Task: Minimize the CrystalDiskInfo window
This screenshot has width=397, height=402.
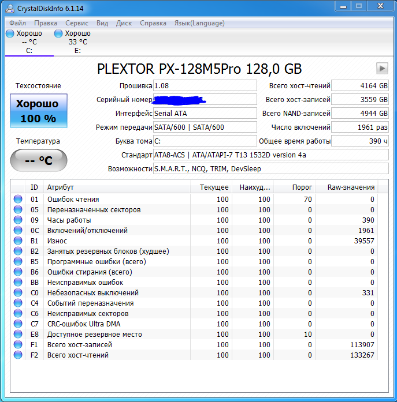Action: click(343, 6)
